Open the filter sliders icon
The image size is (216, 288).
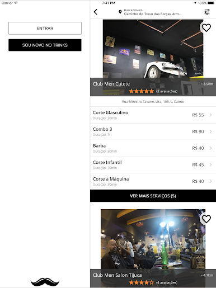point(207,12)
